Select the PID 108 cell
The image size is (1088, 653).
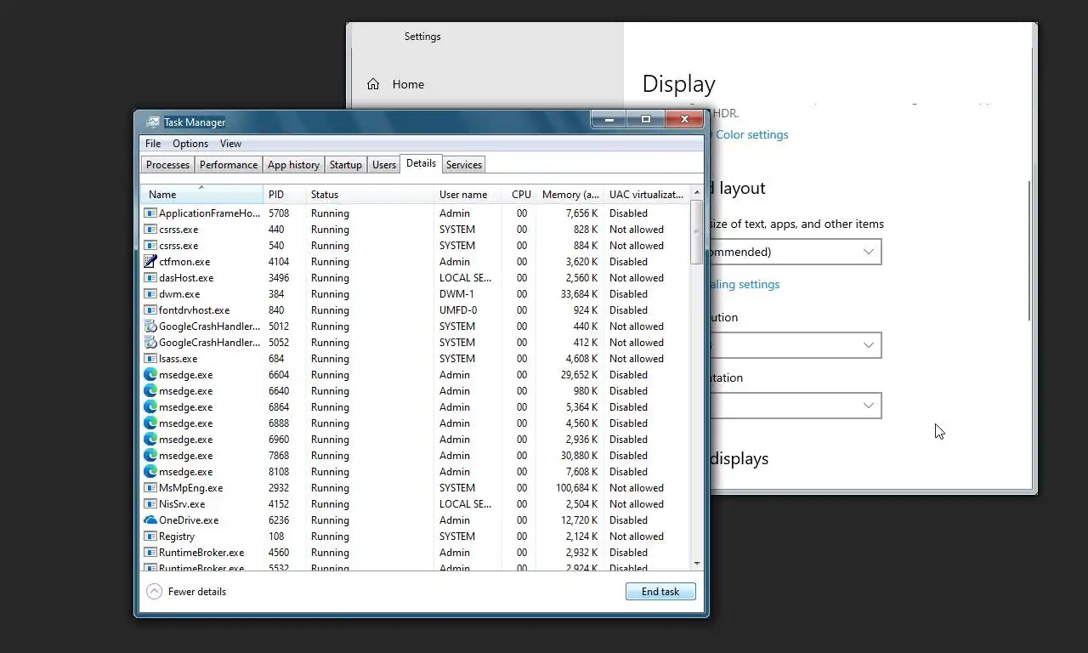[276, 537]
